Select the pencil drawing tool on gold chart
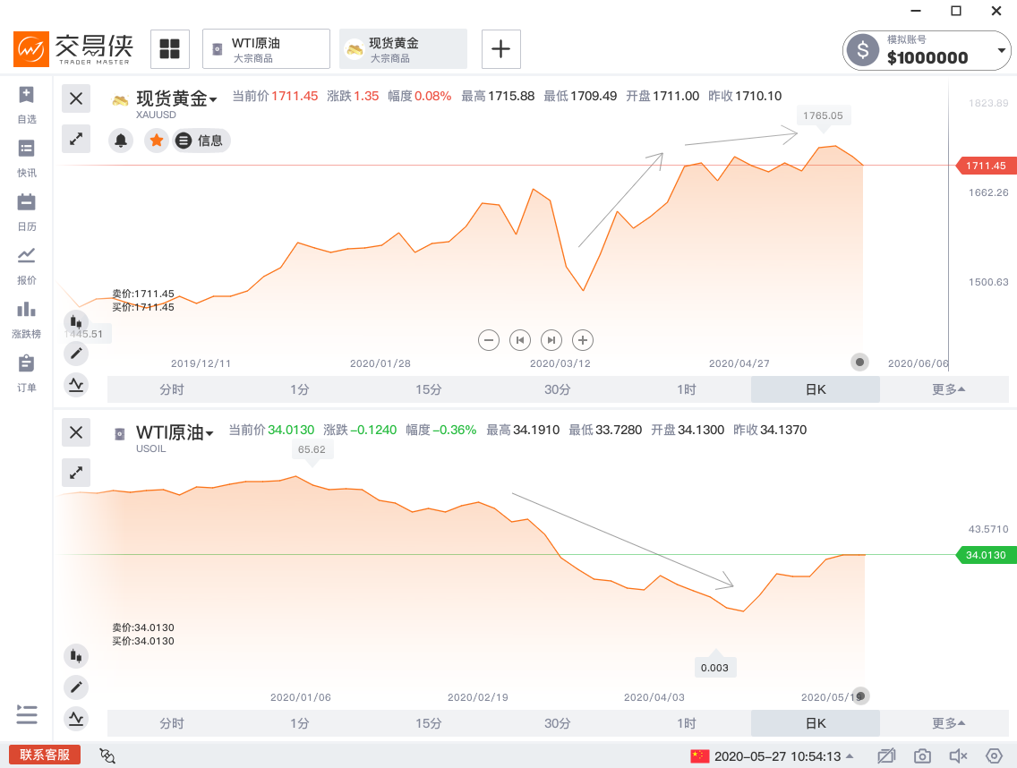 click(76, 354)
